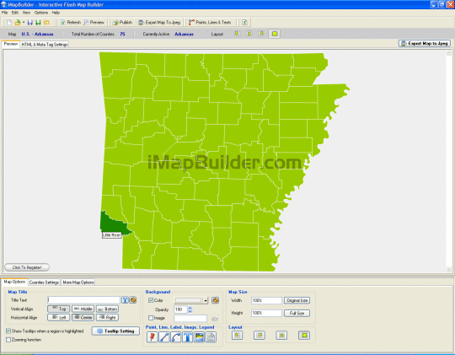Switch to Counties Settings tab

pyautogui.click(x=44, y=282)
